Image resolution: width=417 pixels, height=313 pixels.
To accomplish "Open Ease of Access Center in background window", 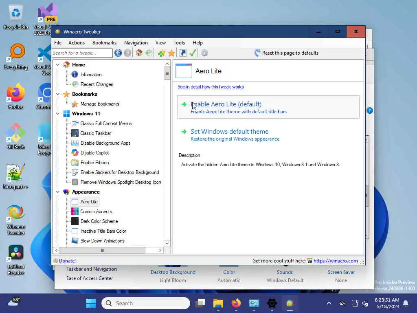I will (90, 278).
